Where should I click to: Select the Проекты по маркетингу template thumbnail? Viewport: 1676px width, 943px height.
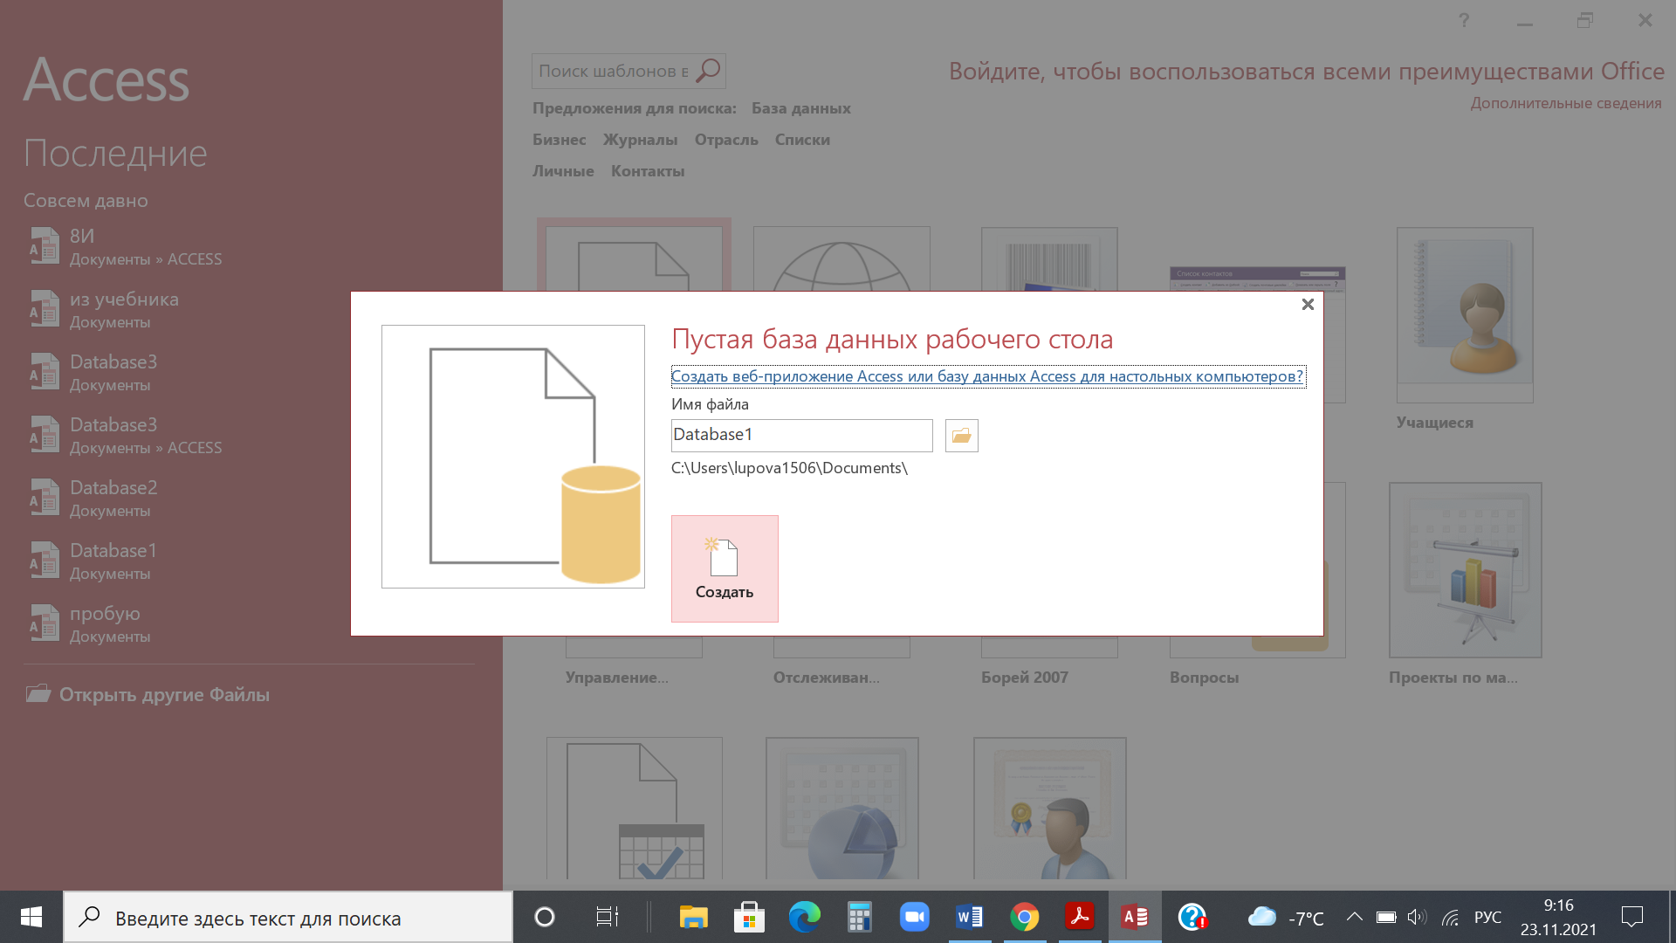click(x=1465, y=569)
